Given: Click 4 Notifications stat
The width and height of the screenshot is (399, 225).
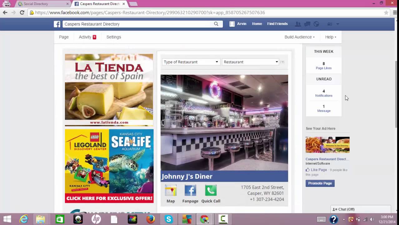Looking at the screenshot, I should [x=324, y=93].
